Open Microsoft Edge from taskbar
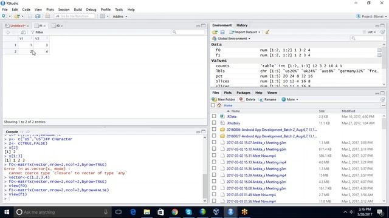The image size is (389, 218). (x=133, y=212)
